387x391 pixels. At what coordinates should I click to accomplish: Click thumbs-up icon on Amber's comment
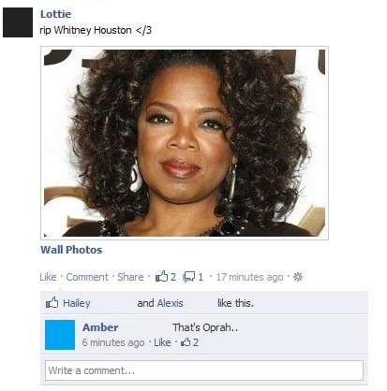click(186, 342)
